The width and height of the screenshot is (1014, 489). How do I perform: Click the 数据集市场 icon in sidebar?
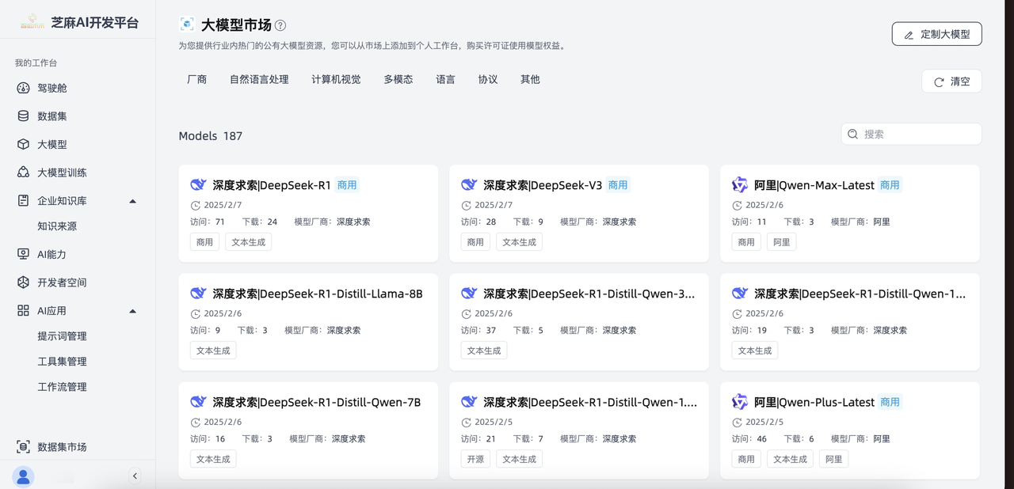click(24, 447)
